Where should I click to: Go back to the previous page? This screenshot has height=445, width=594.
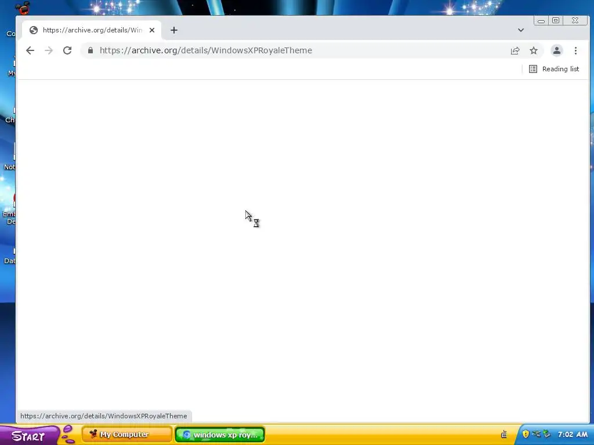click(30, 50)
